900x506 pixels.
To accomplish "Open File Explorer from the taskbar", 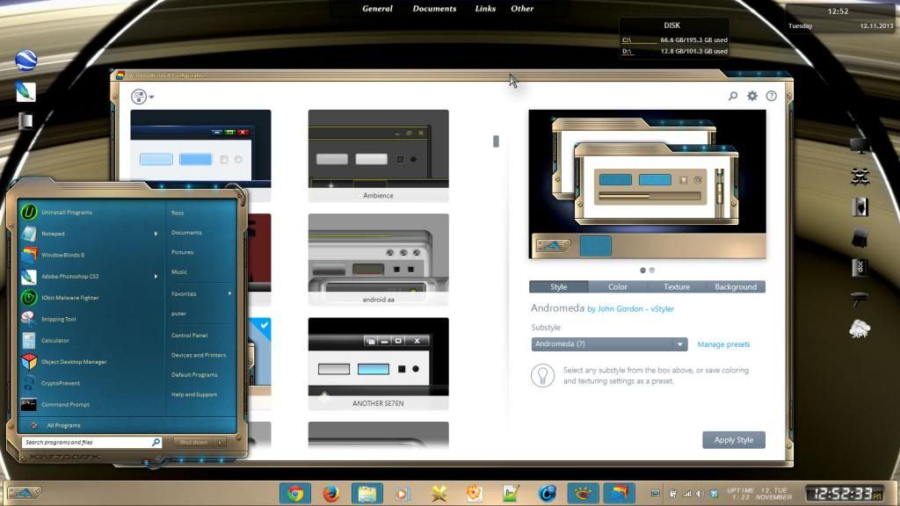I will [x=367, y=494].
